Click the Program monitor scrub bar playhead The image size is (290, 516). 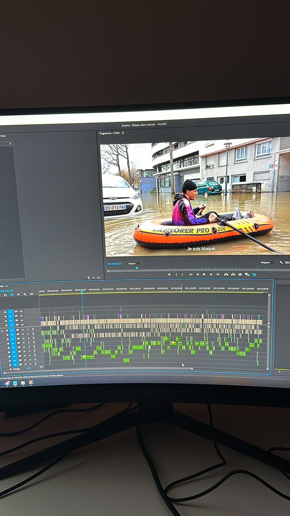click(137, 268)
